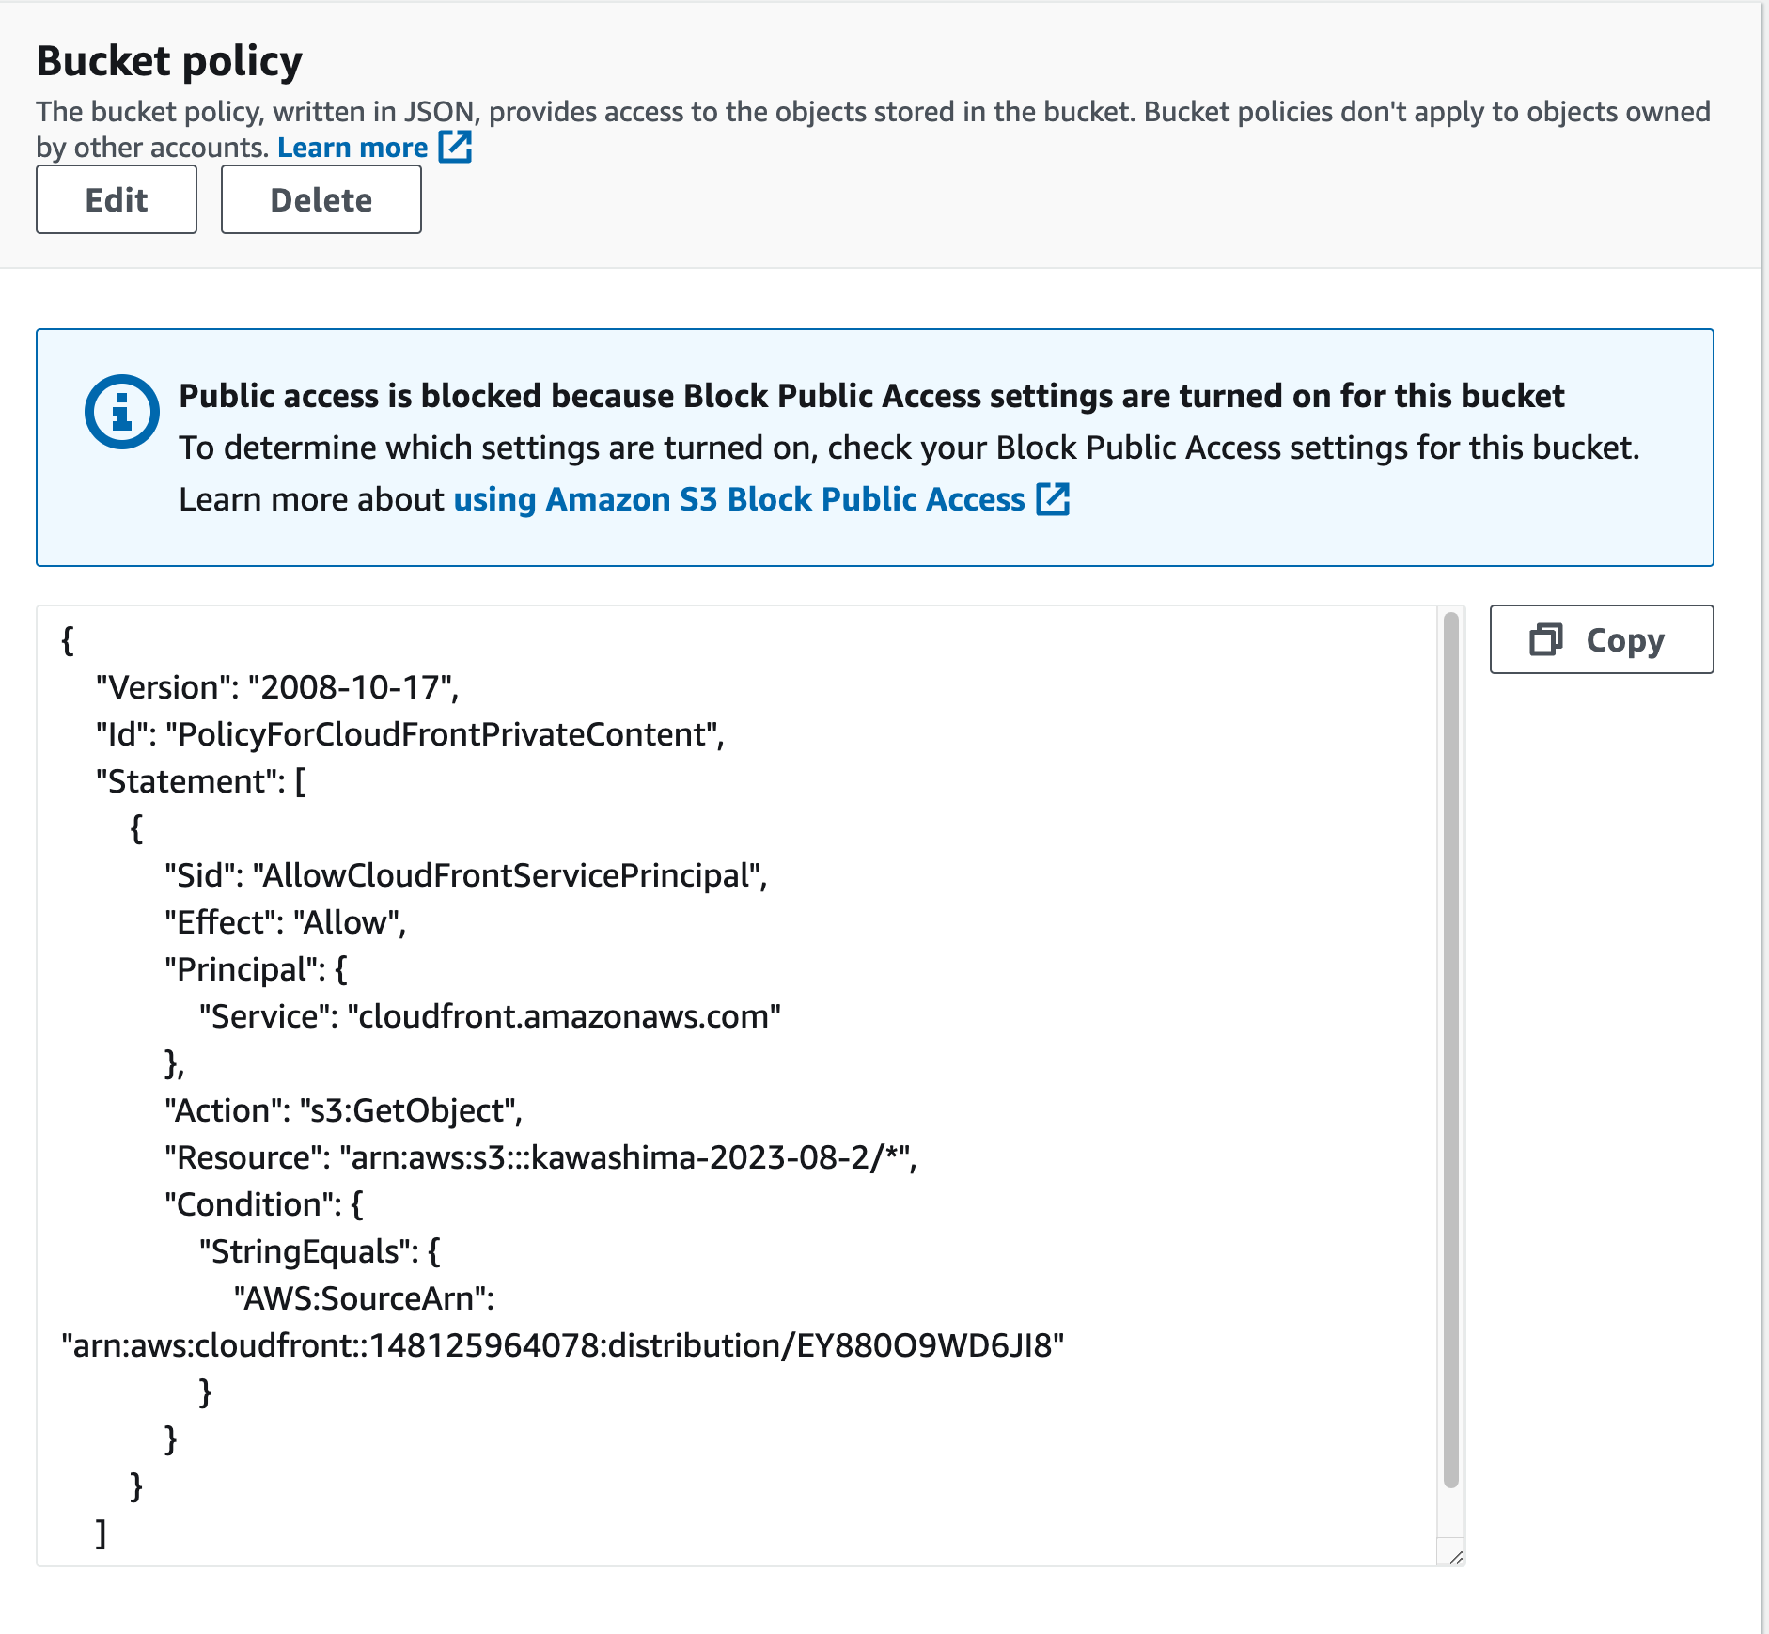Click the "Condition": { line
Image resolution: width=1769 pixels, height=1634 pixels.
(264, 1204)
